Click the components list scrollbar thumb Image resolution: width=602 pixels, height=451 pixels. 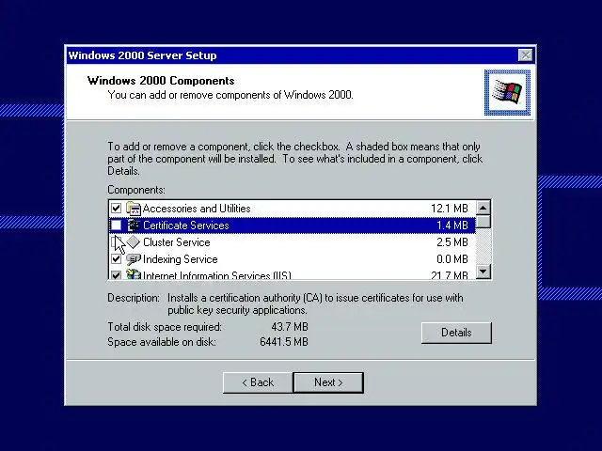point(483,222)
